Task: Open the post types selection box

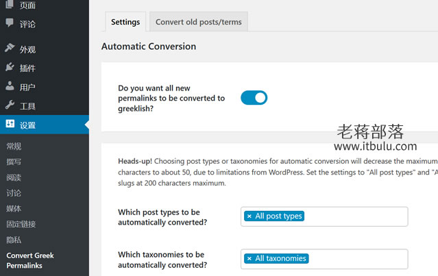Action: [324, 216]
